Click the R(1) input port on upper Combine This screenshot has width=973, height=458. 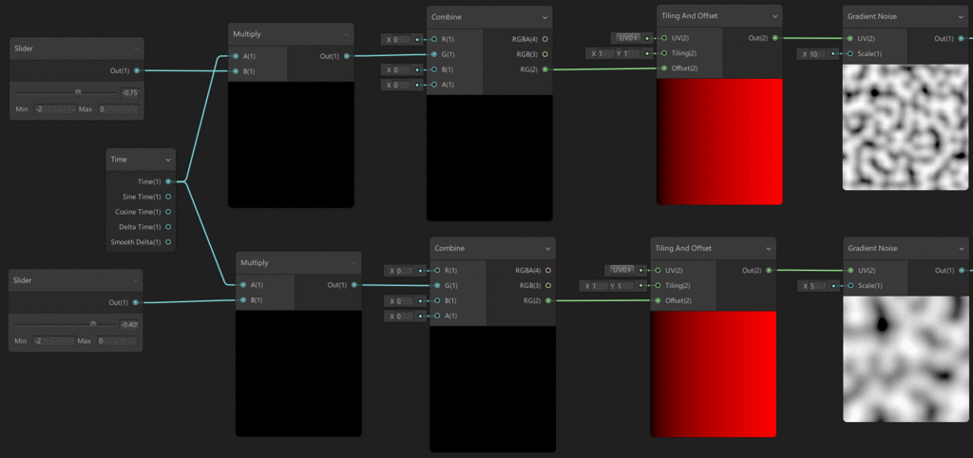coord(434,39)
